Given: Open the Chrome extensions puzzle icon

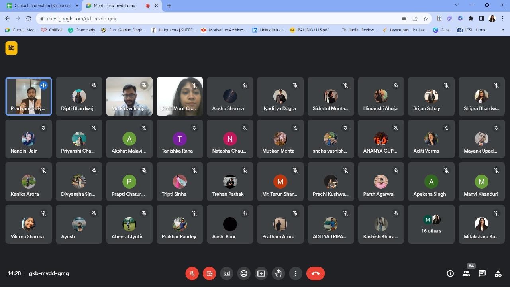Looking at the screenshot, I should point(471,19).
